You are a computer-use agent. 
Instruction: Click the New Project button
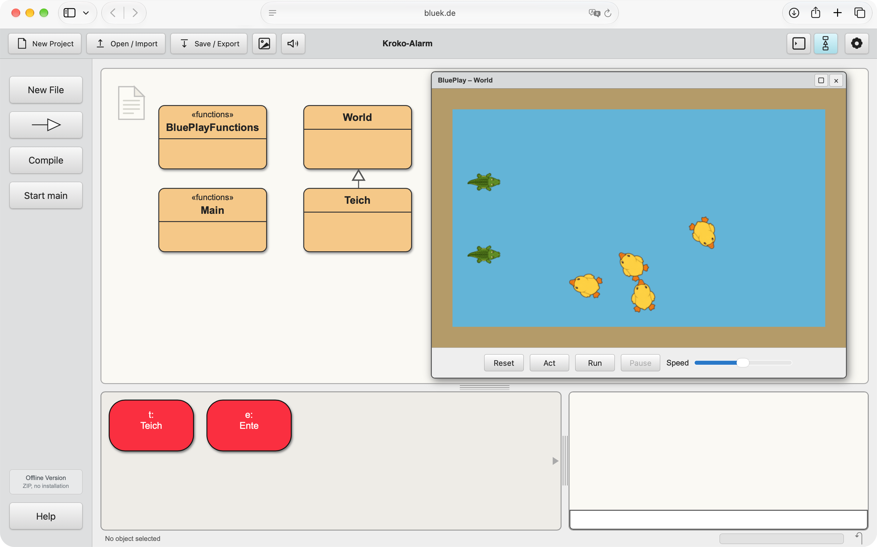click(45, 44)
